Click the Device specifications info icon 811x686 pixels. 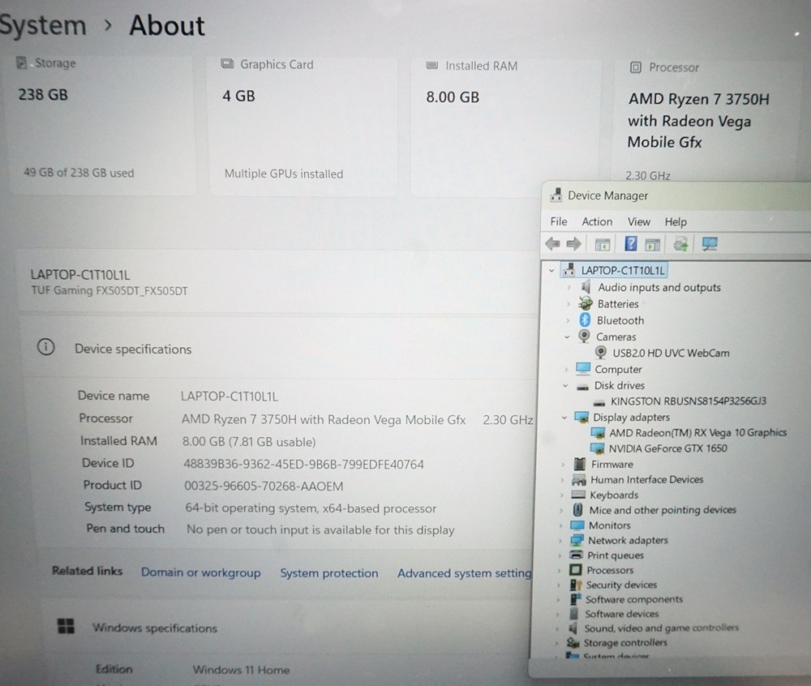tap(46, 347)
